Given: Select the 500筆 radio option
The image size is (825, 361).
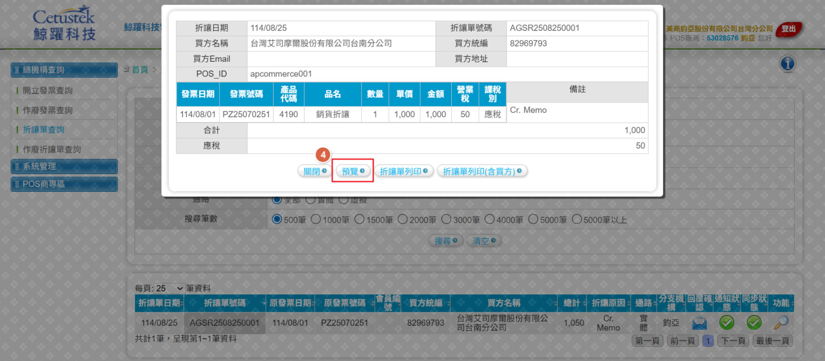Looking at the screenshot, I should pos(277,219).
